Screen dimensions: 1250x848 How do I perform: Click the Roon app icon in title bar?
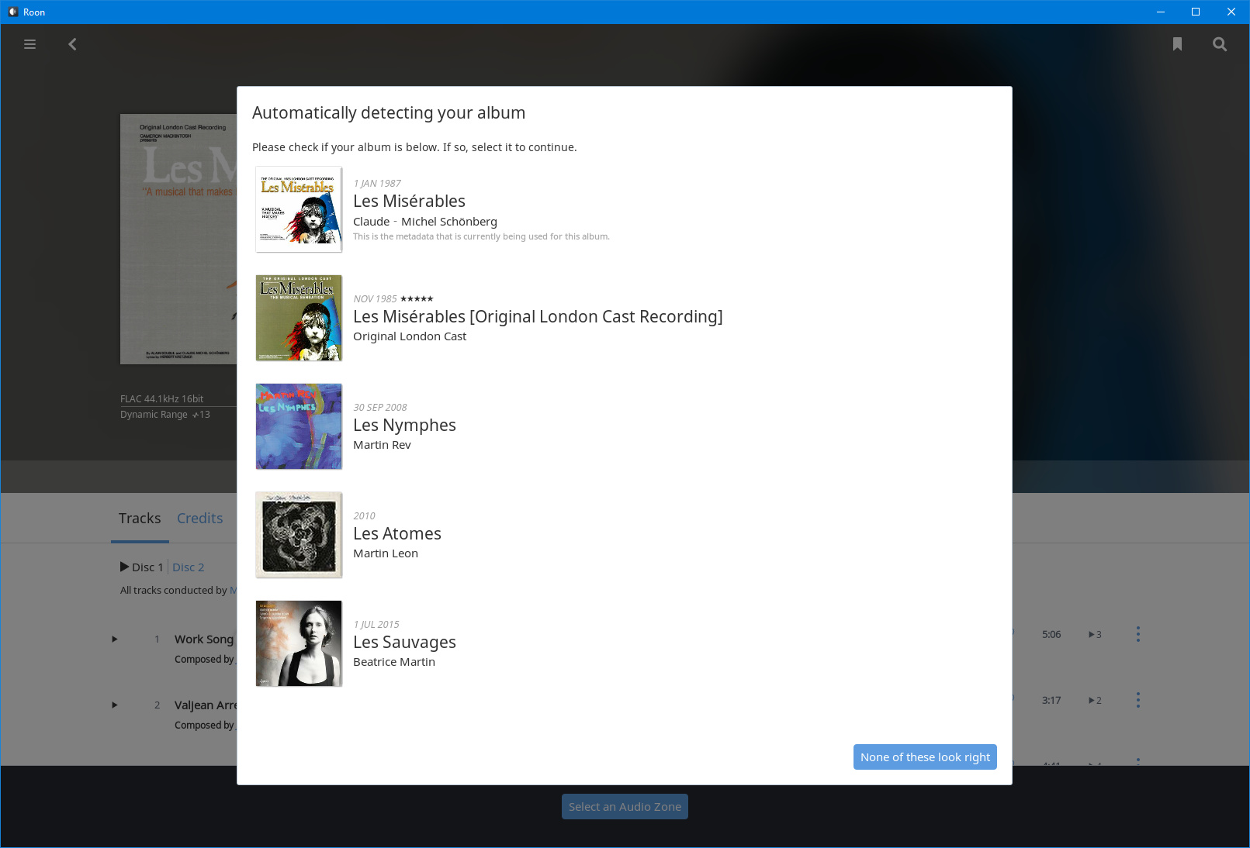(13, 12)
